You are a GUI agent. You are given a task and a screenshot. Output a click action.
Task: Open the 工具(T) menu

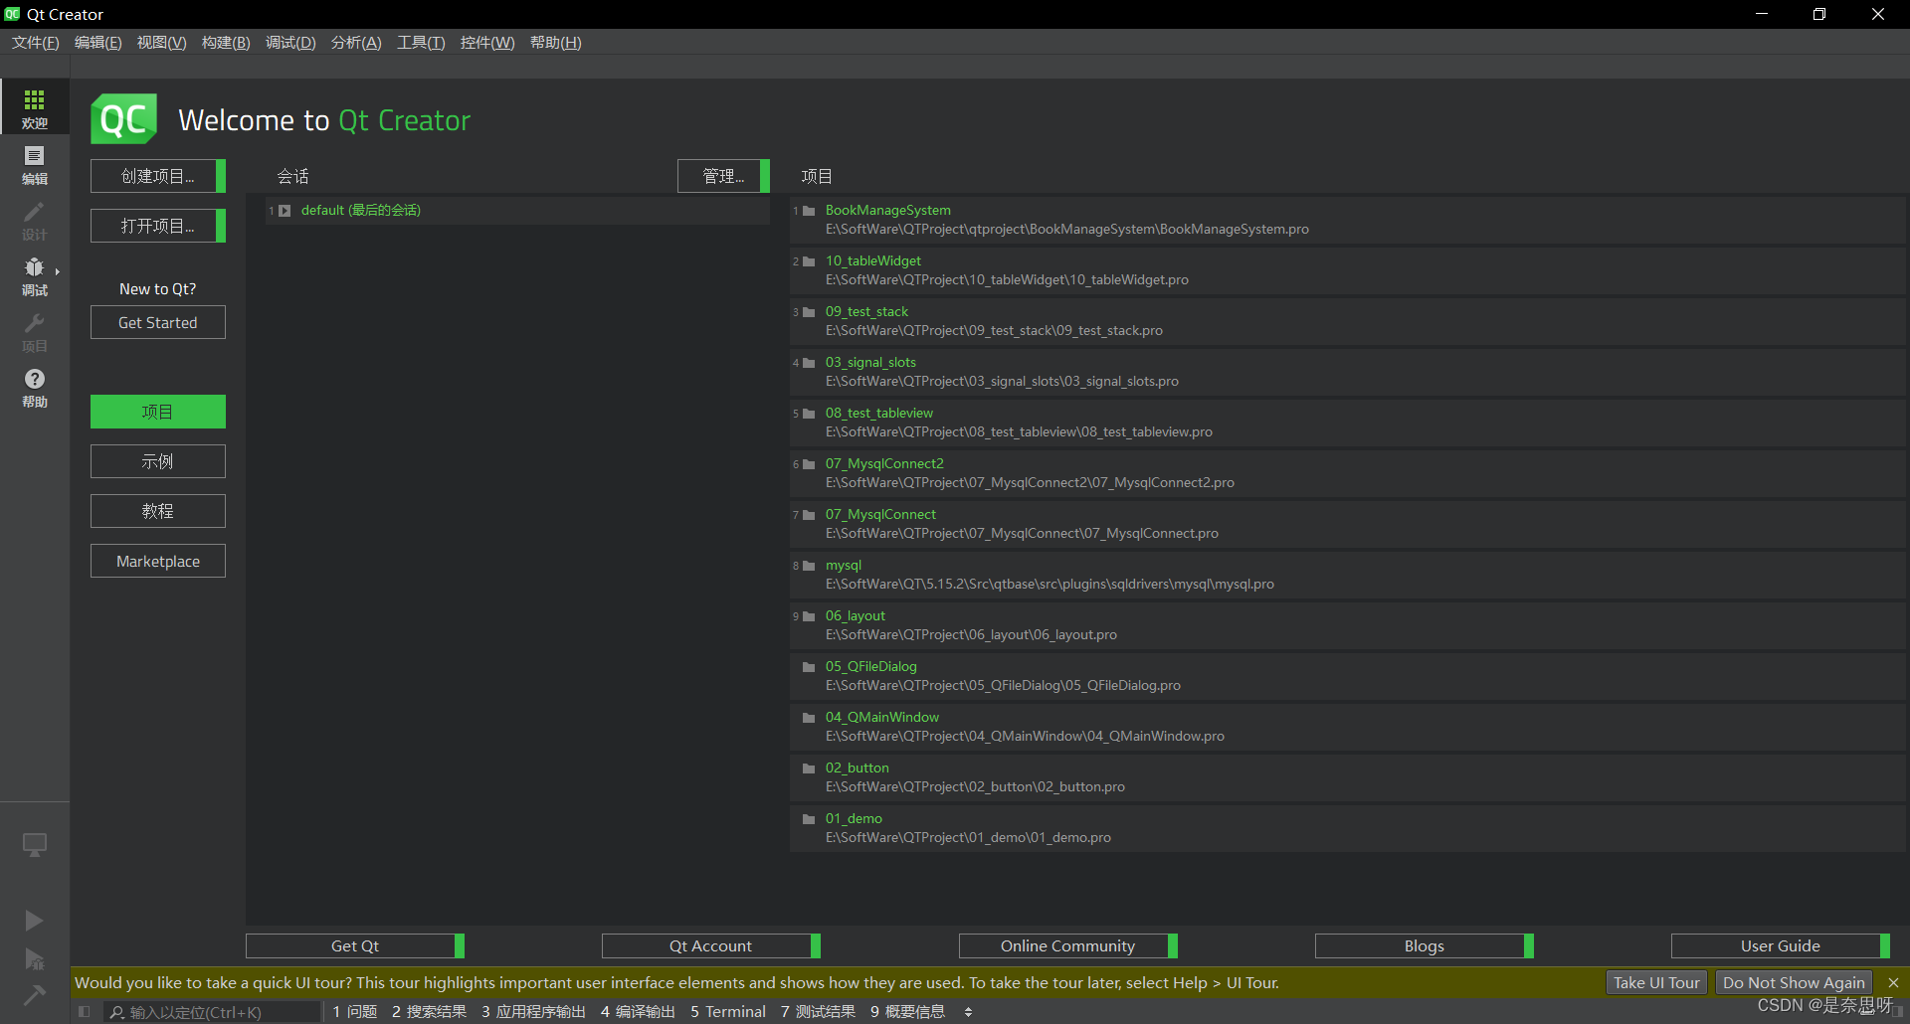click(421, 43)
